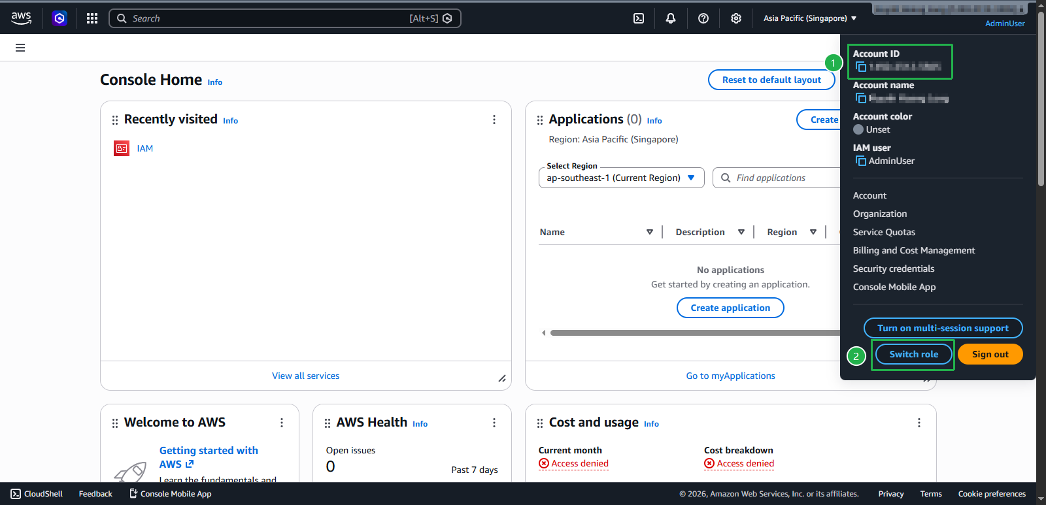The image size is (1046, 505).
Task: Open Security credentials menu entry
Action: tap(894, 269)
